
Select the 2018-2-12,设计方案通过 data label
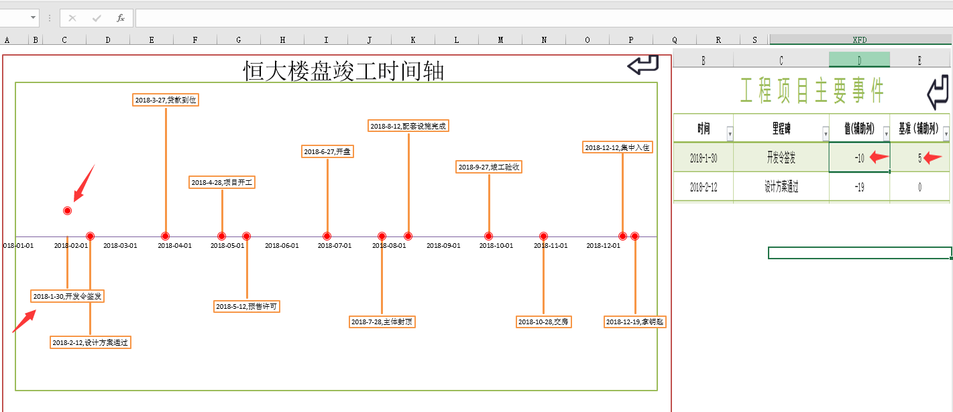point(91,342)
